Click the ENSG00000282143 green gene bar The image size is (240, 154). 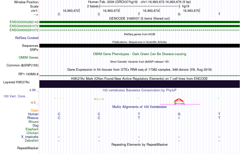139,22
